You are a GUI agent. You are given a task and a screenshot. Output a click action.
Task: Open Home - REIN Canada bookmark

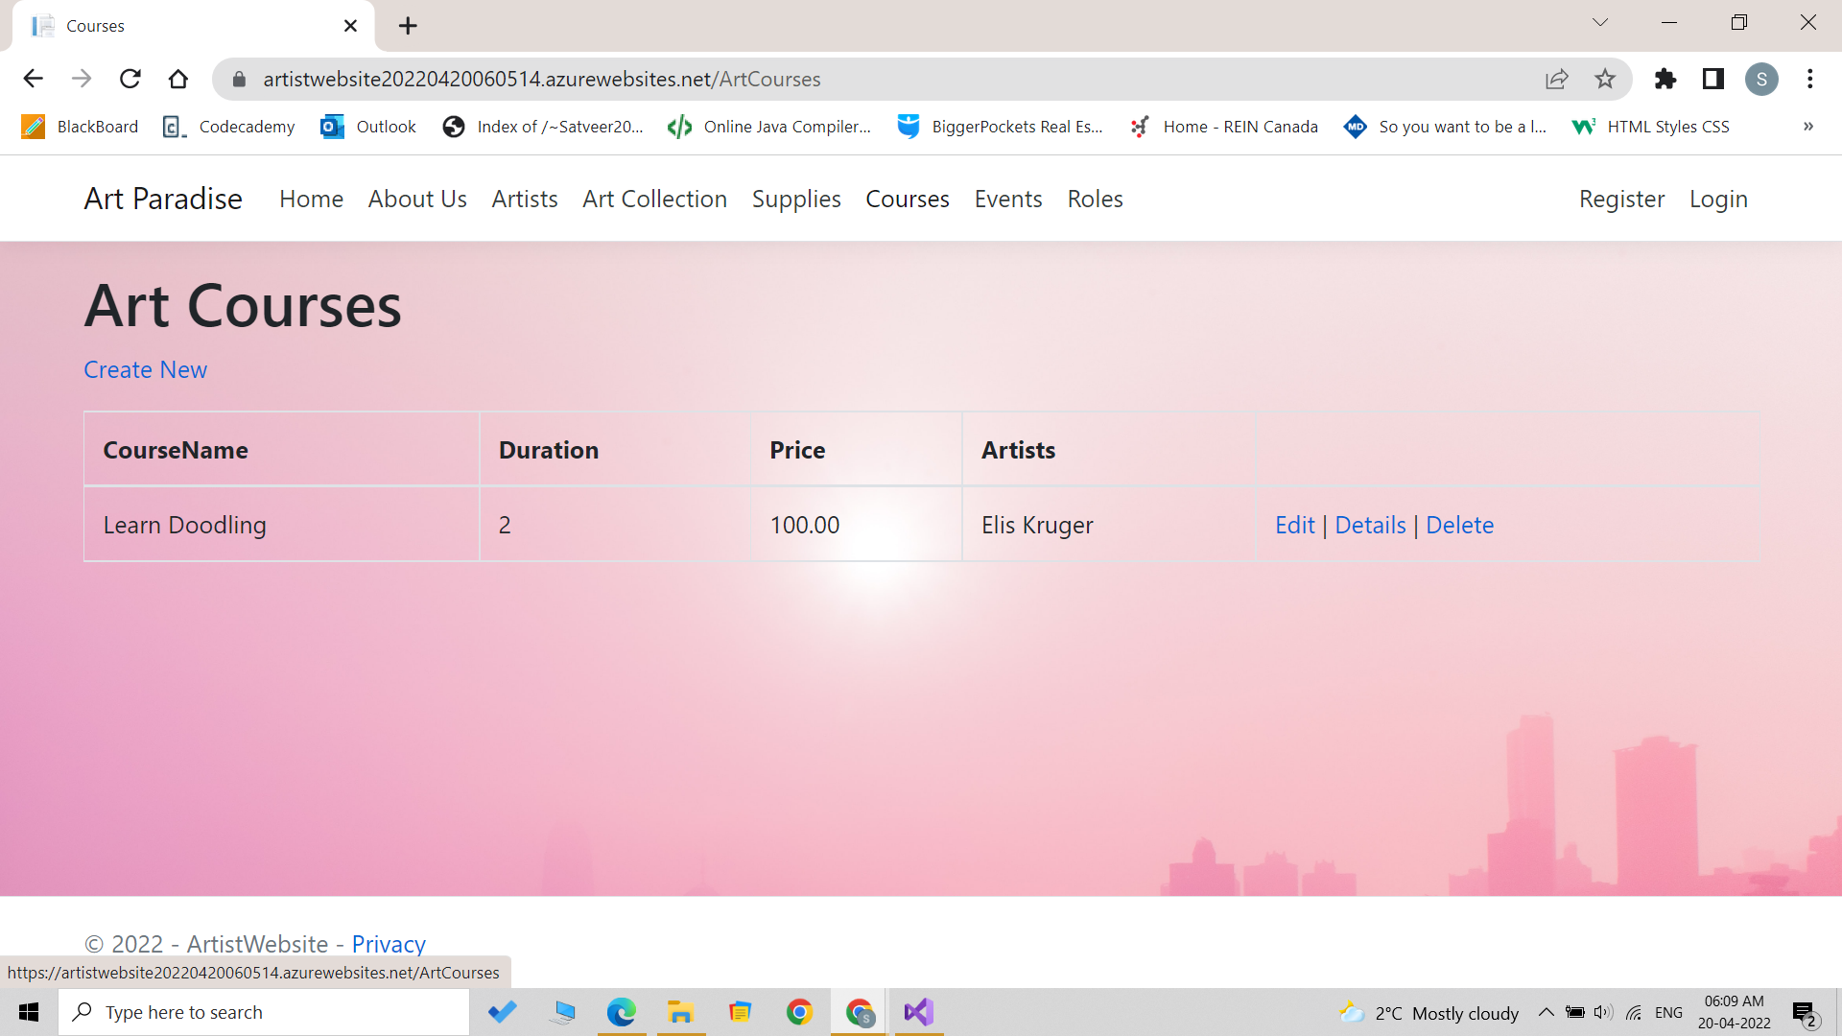(x=1223, y=127)
